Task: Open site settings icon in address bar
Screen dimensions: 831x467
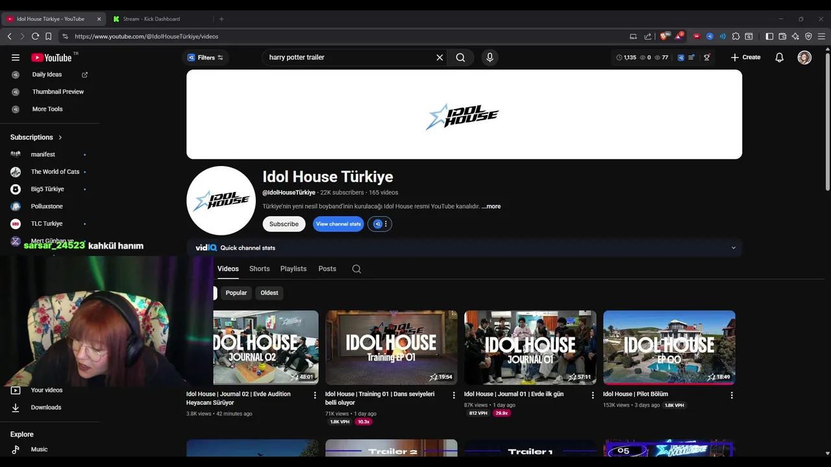Action: coord(65,36)
